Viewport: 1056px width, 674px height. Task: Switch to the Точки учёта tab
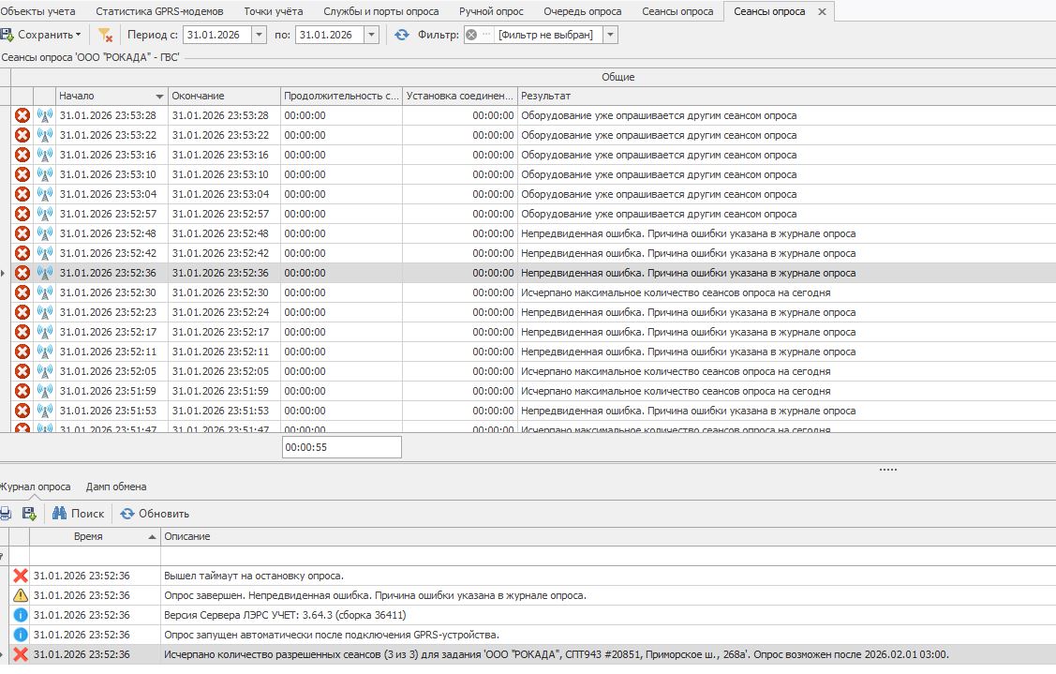pos(273,11)
